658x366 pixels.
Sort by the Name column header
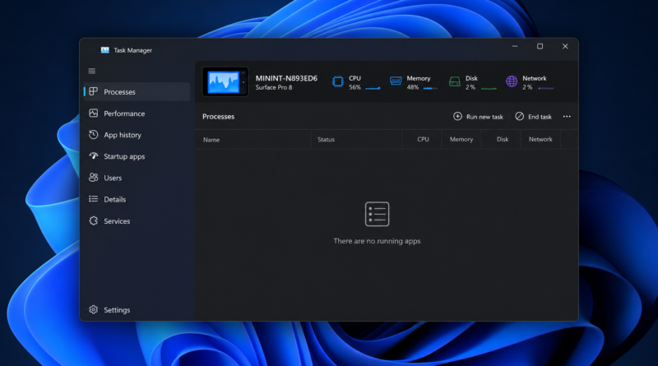tap(253, 139)
